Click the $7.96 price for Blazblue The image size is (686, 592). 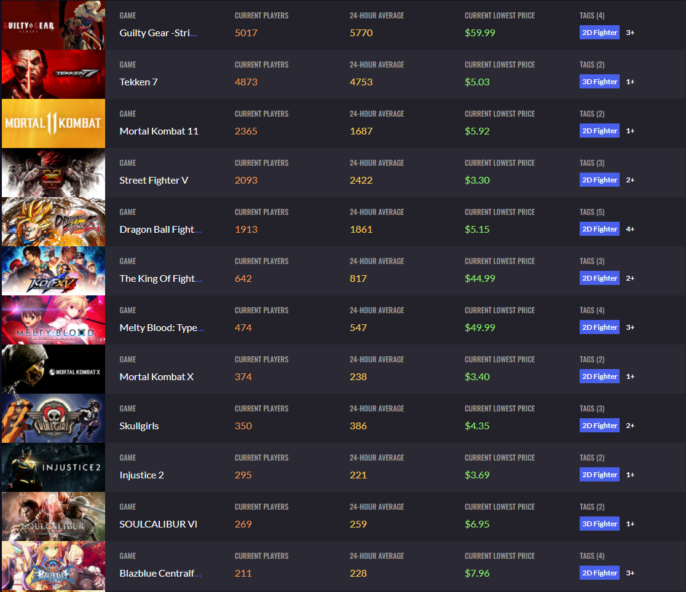pyautogui.click(x=477, y=573)
